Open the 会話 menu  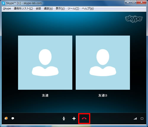[x=38, y=9]
